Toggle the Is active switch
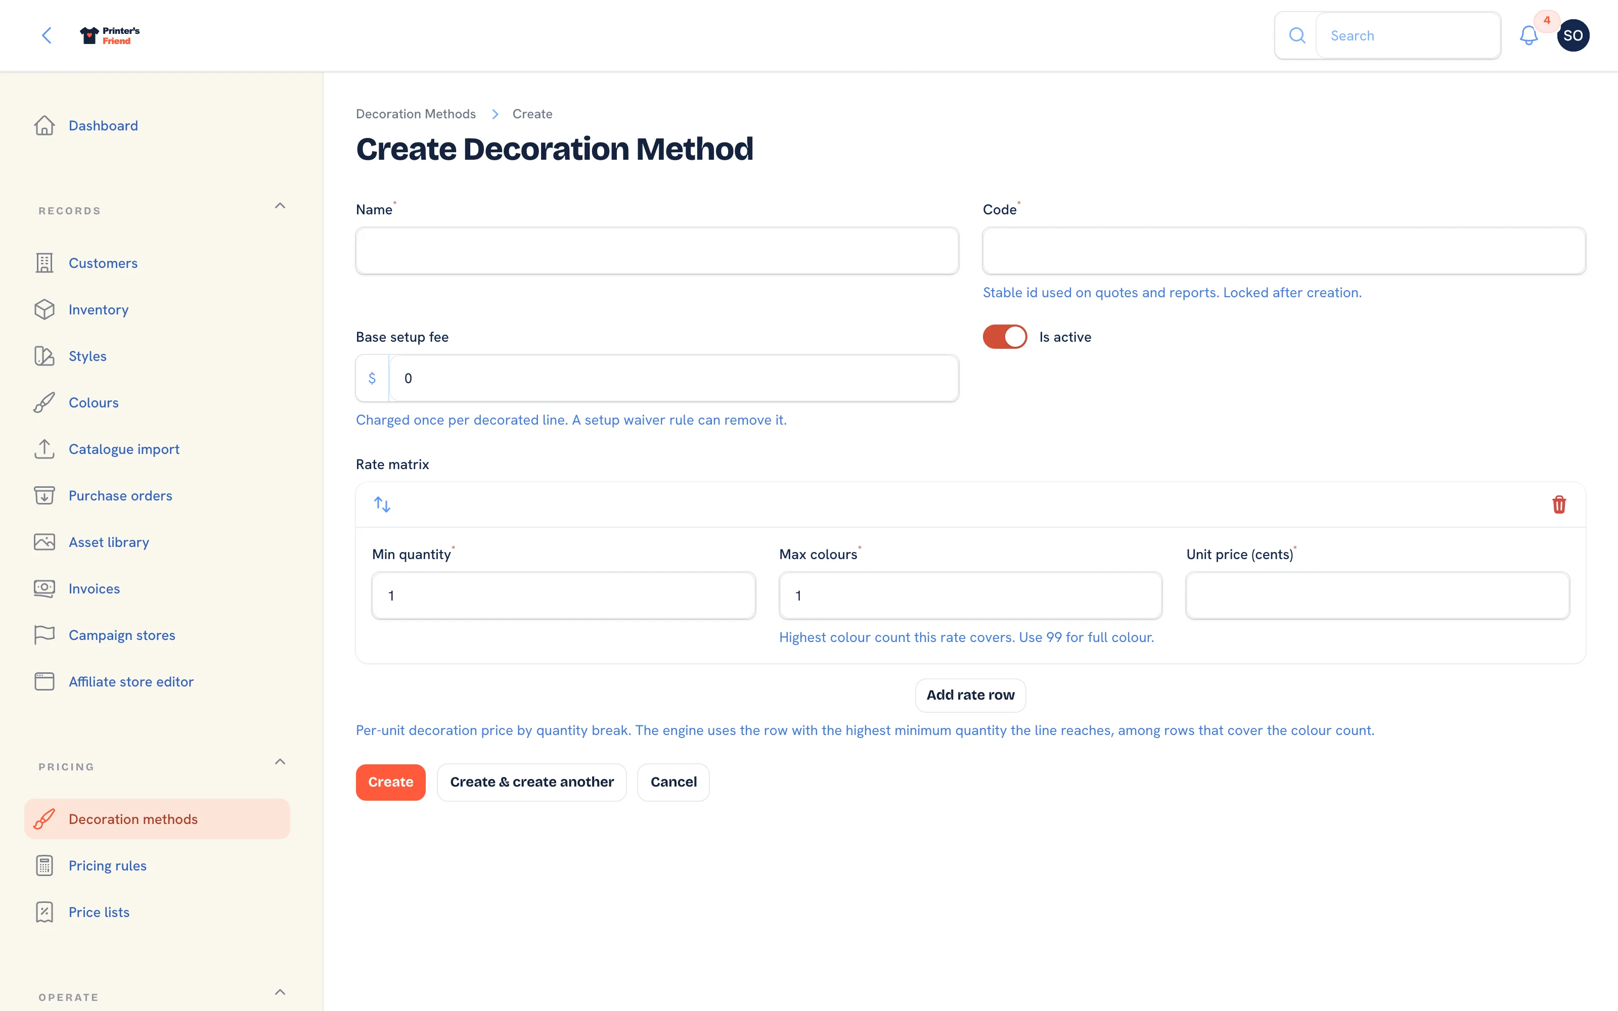The height and width of the screenshot is (1011, 1618). pyautogui.click(x=1004, y=337)
